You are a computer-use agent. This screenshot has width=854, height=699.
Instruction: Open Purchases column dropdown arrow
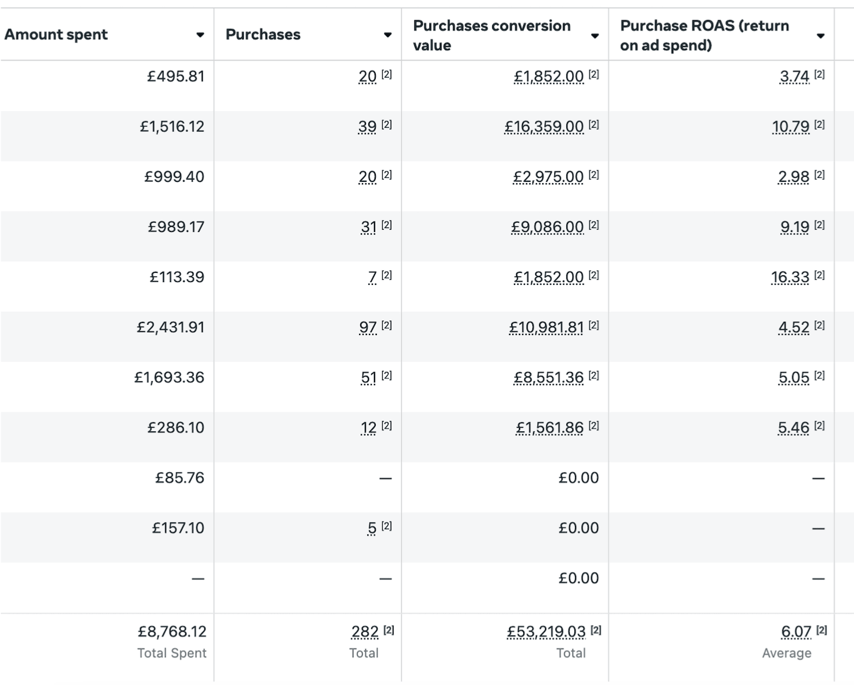click(x=387, y=35)
